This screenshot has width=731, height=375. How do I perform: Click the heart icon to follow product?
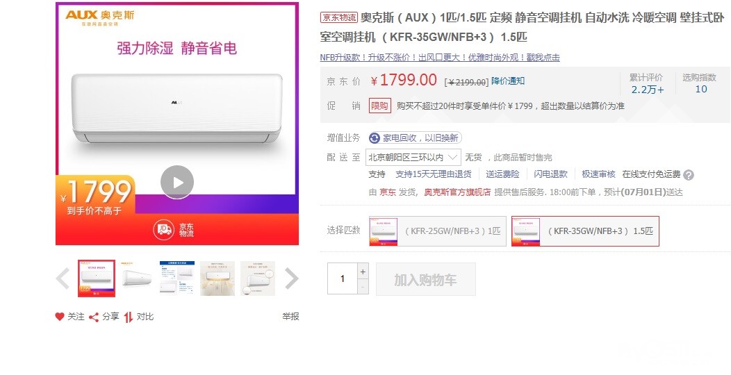(x=60, y=317)
